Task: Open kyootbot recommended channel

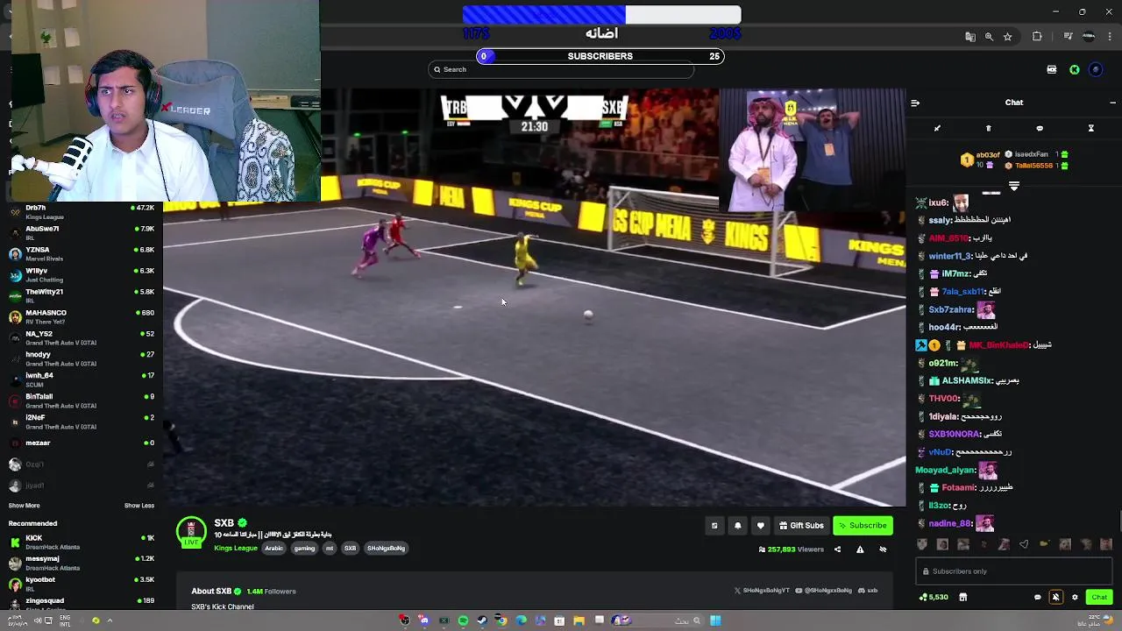Action: tap(81, 584)
